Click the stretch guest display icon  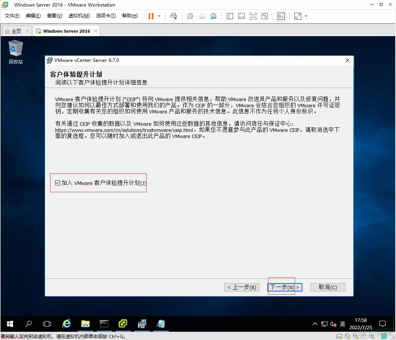click(x=298, y=16)
